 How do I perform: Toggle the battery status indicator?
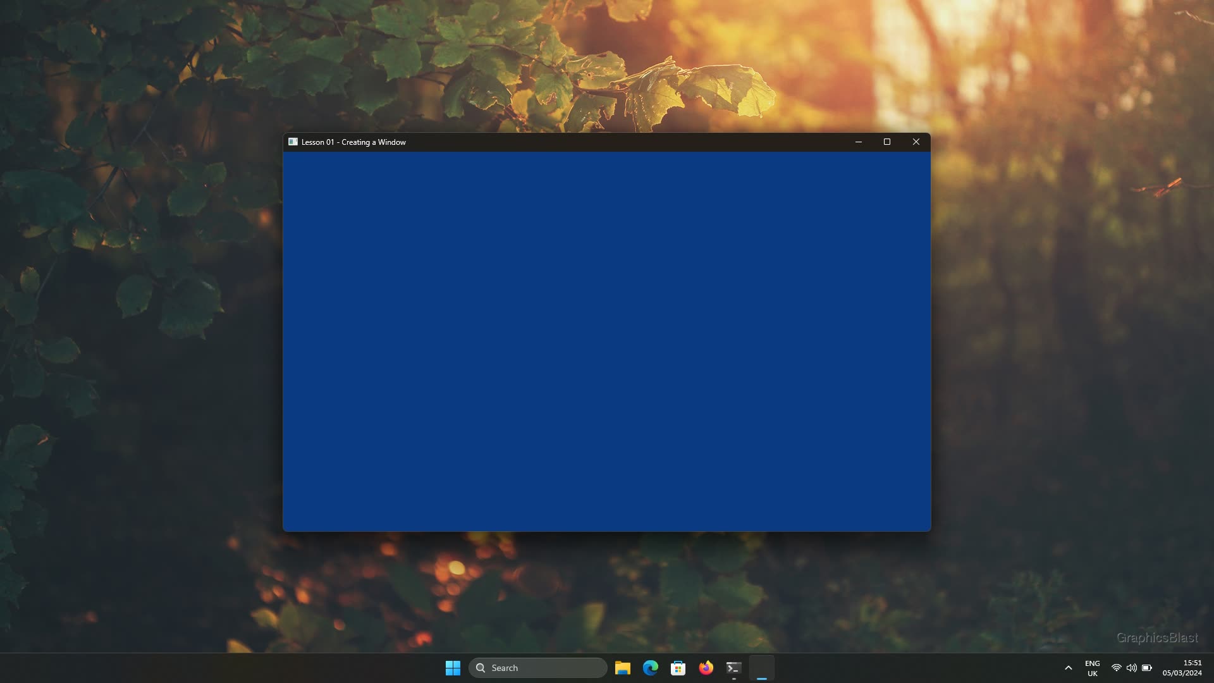pos(1148,667)
